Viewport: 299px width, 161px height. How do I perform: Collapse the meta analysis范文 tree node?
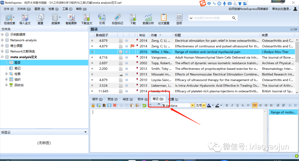[x=2, y=57]
